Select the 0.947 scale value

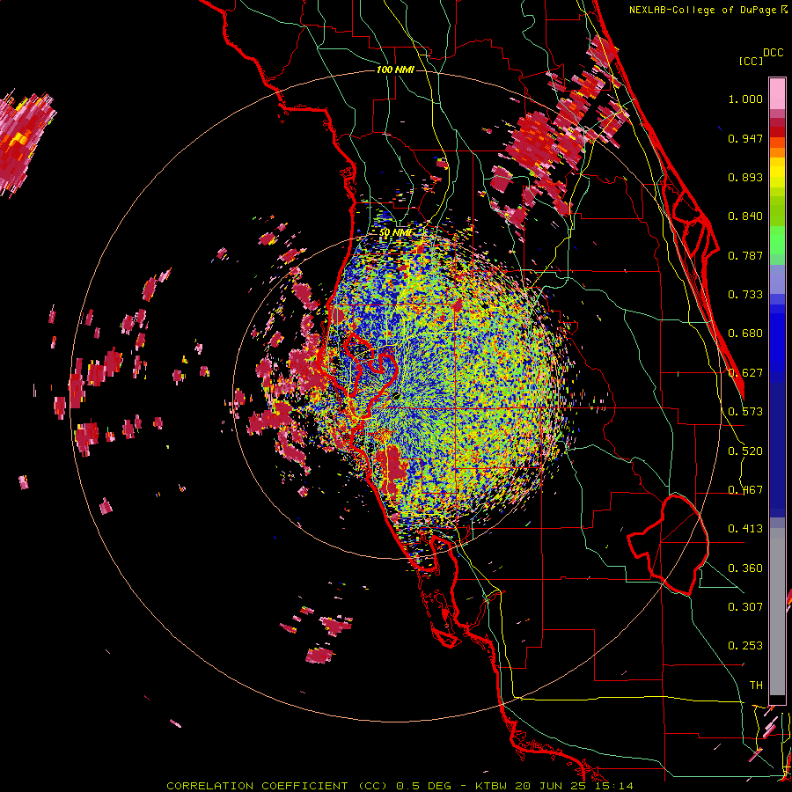[745, 138]
